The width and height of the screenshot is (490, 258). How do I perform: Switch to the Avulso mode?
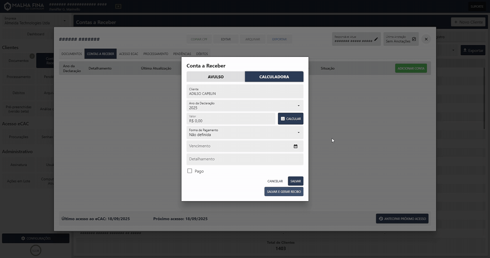(215, 76)
